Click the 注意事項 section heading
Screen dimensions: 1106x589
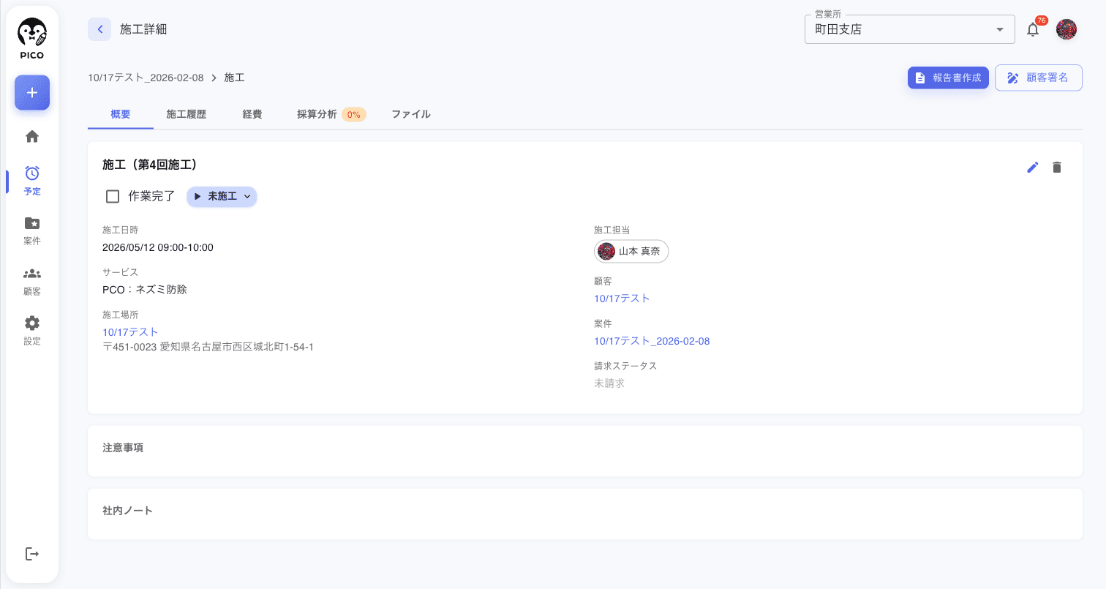tap(123, 448)
